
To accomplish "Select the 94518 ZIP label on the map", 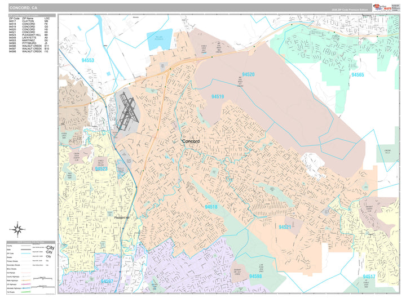I will pyautogui.click(x=211, y=207).
